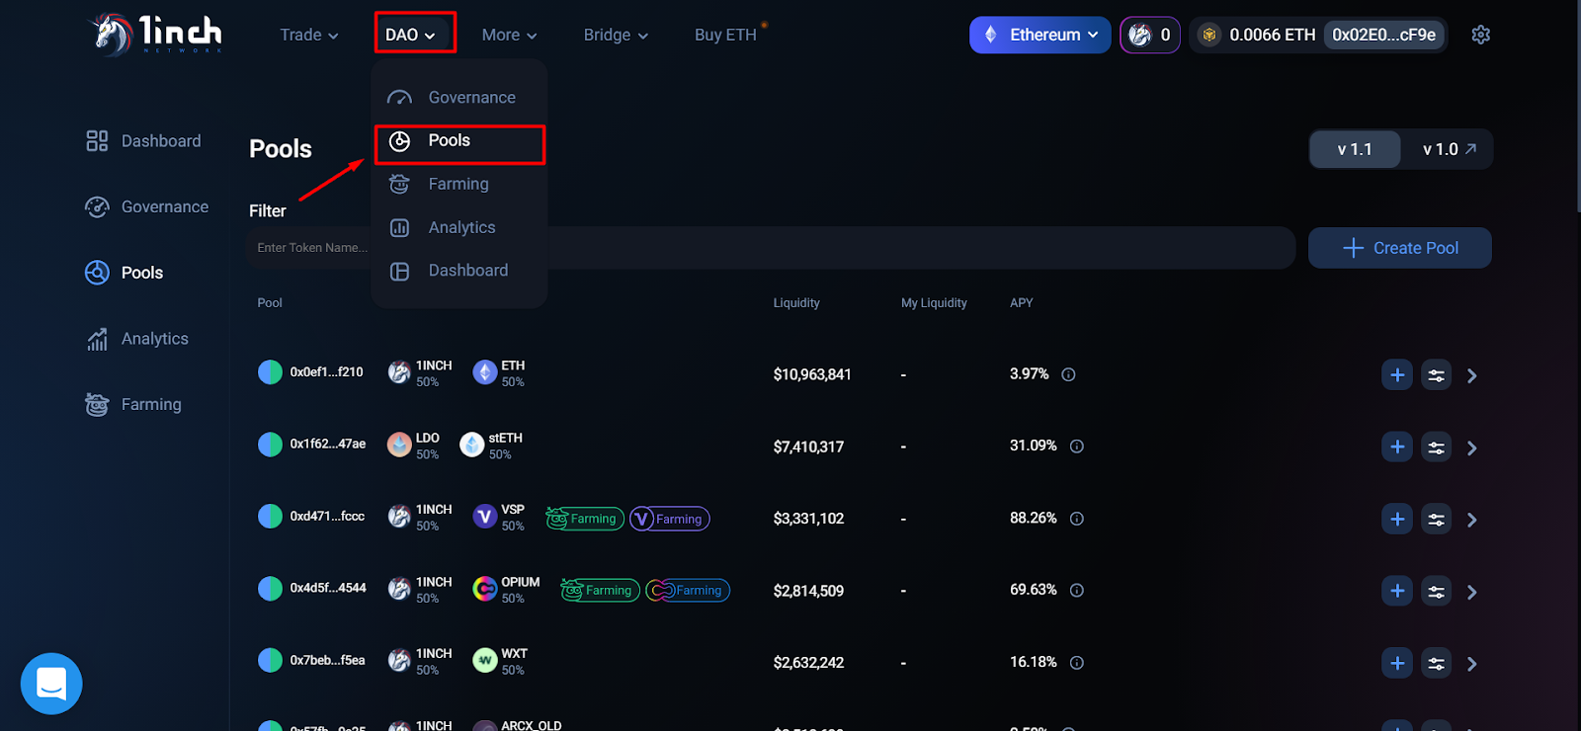Open the Bridge dropdown menu
This screenshot has height=731, width=1581.
coord(616,35)
